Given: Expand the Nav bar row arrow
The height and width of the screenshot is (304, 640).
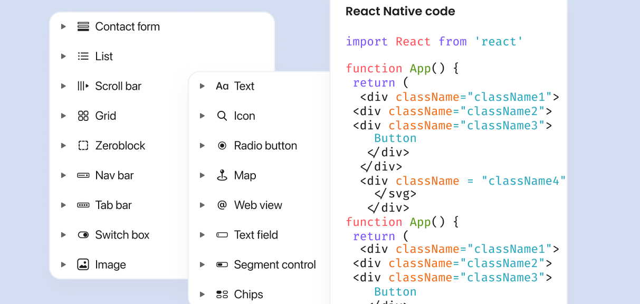Looking at the screenshot, I should [63, 175].
